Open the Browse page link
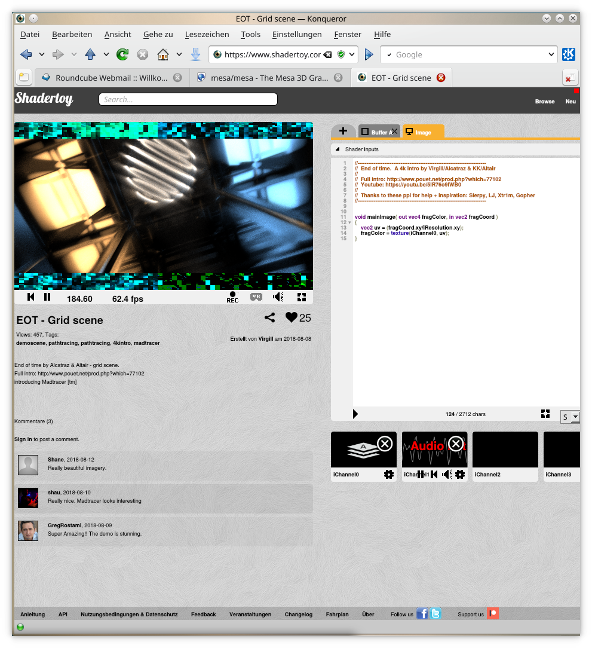The image size is (592, 648). 544,102
